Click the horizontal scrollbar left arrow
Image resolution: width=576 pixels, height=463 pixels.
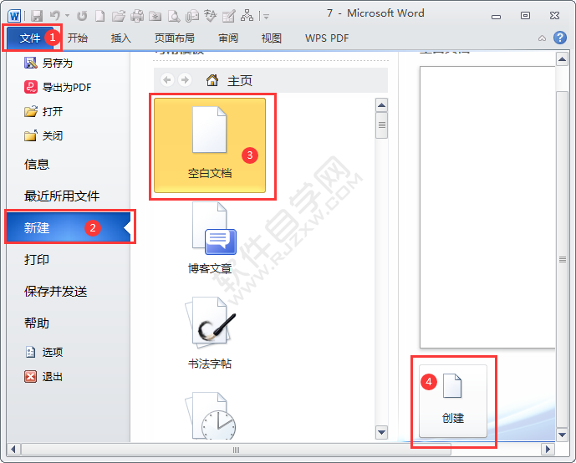point(13,449)
